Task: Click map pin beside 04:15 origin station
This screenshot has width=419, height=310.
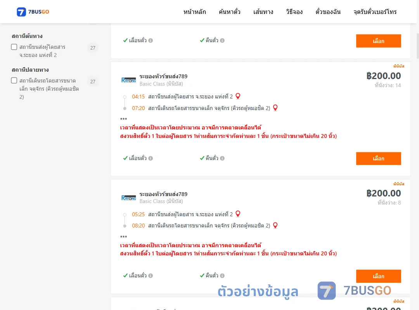Action: [238, 96]
